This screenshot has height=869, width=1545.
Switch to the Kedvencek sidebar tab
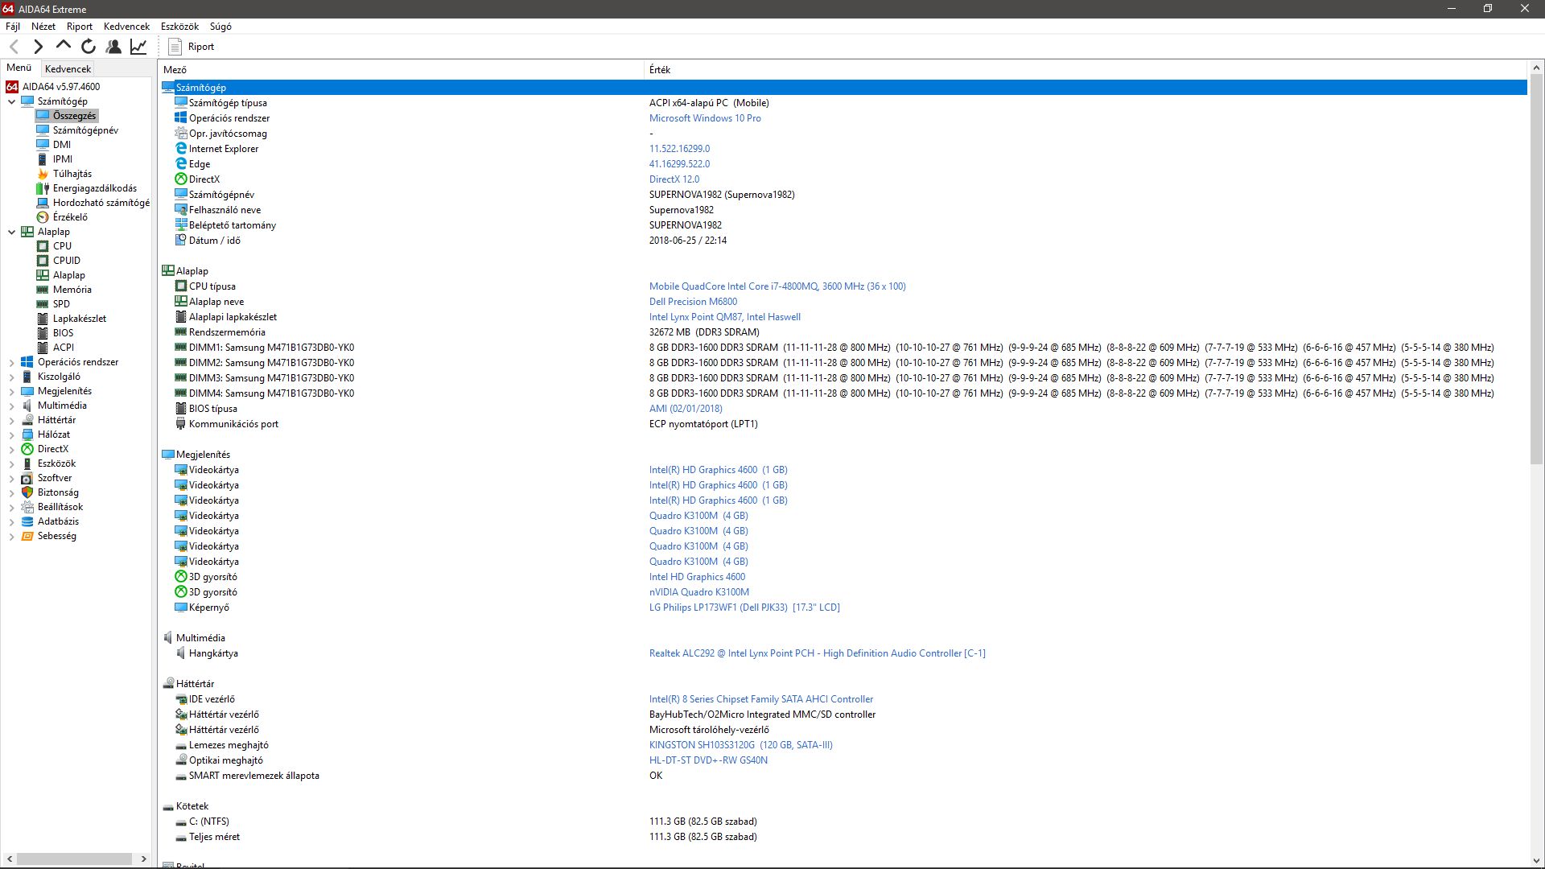[x=68, y=69]
